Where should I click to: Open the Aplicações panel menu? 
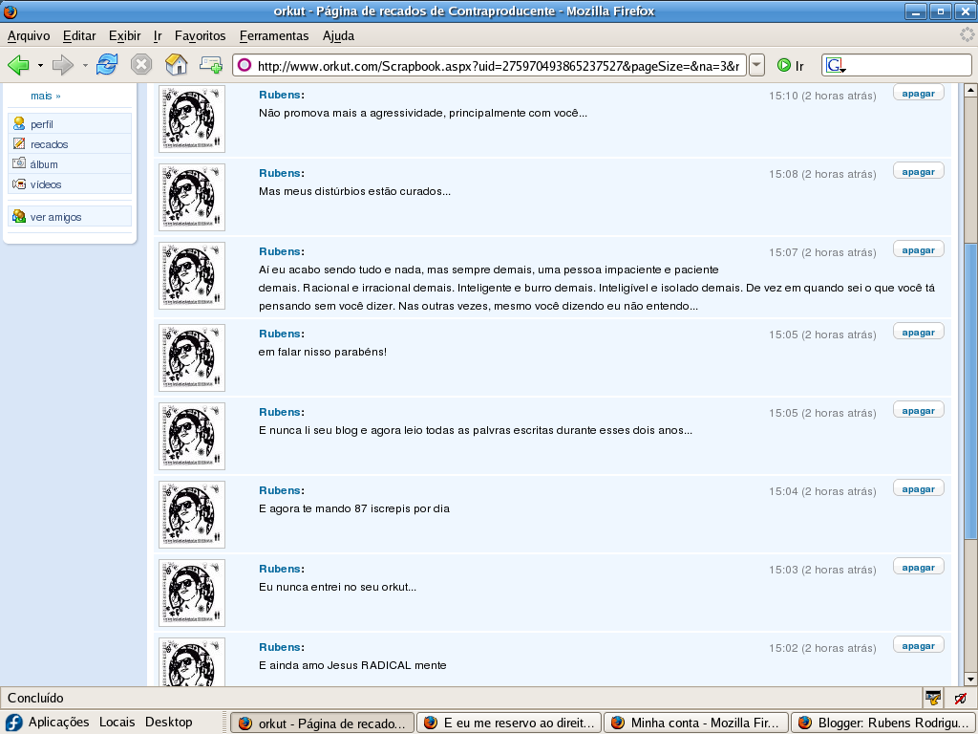(58, 723)
